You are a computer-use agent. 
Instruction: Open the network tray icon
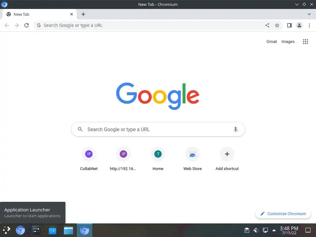tap(265, 230)
